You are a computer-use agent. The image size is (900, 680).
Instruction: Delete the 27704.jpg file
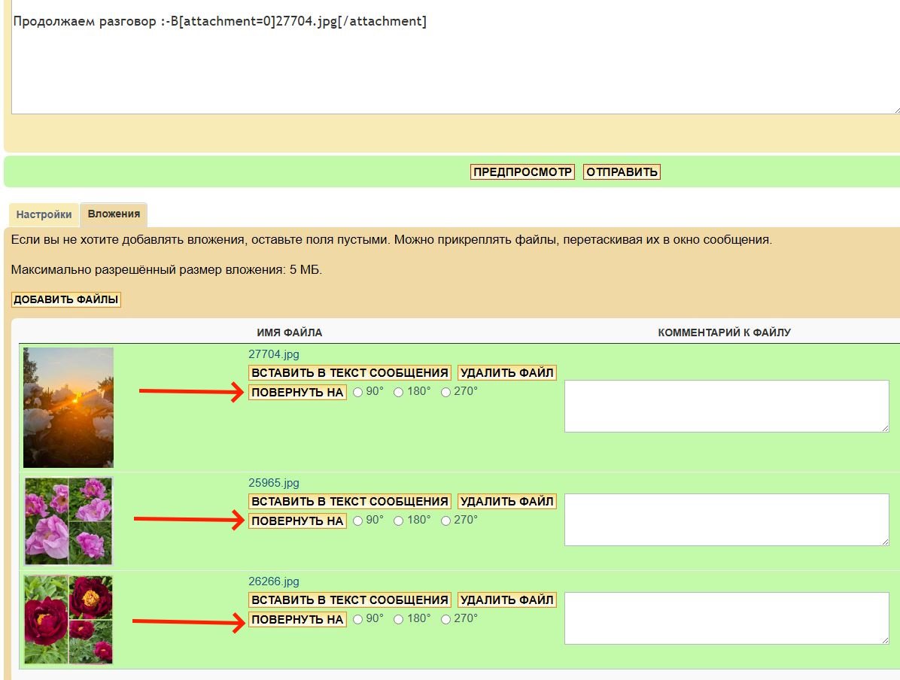click(507, 373)
